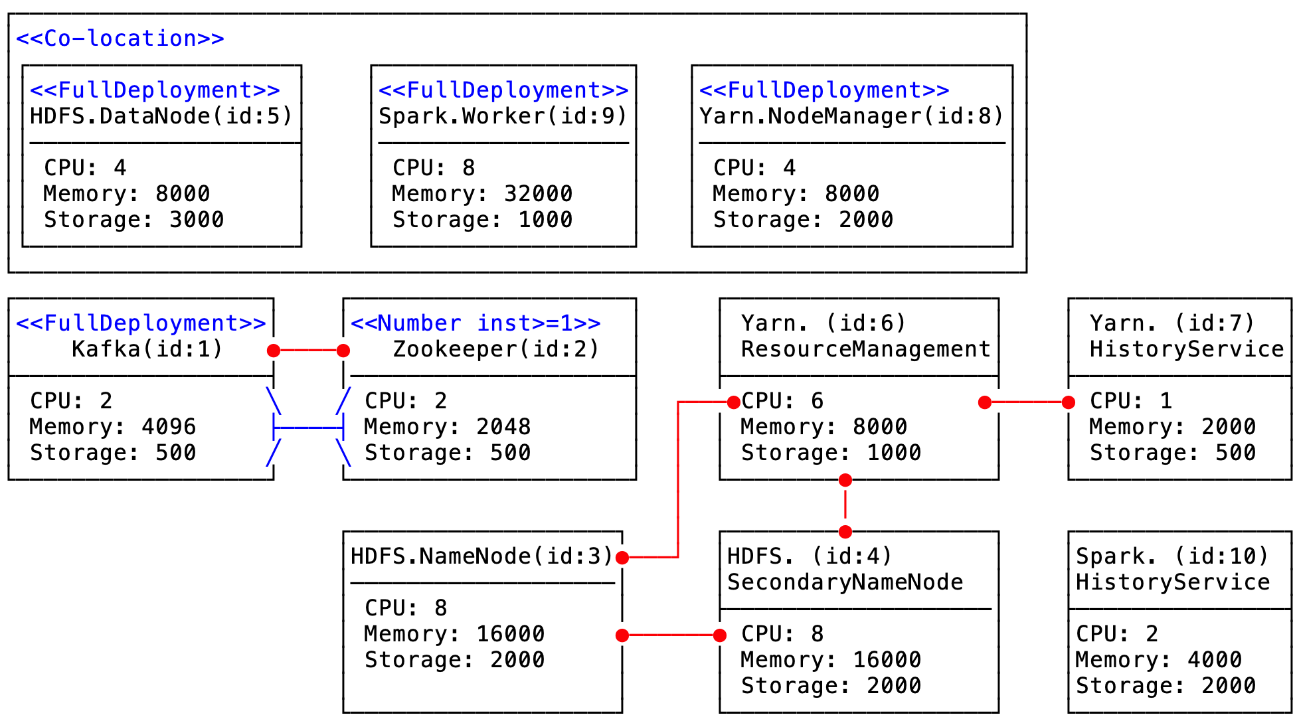The image size is (1299, 727).
Task: Click the Storage: 3000 line in HDFS.DataNode
Action: tap(134, 220)
